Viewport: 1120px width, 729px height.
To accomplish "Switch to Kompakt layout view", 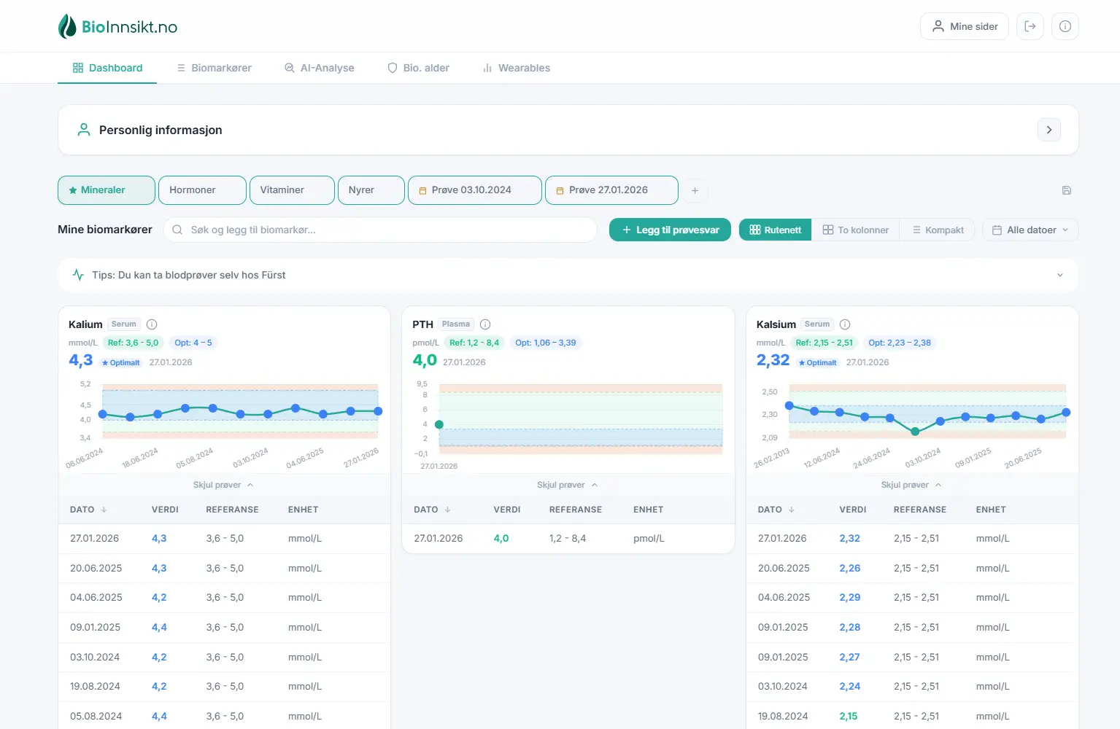I will click(x=937, y=230).
